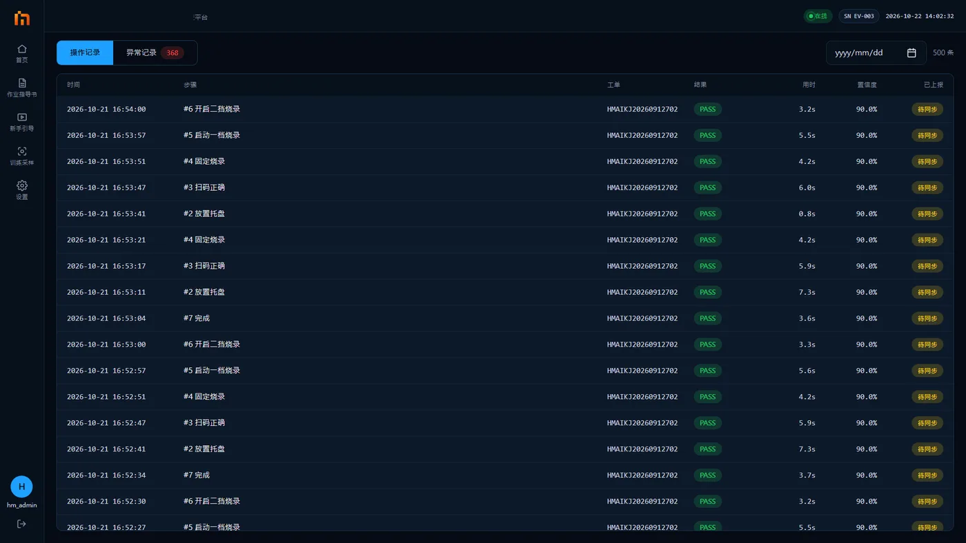
Task: Select the timestamp 2026-10-21 16:54:00
Action: click(x=106, y=109)
